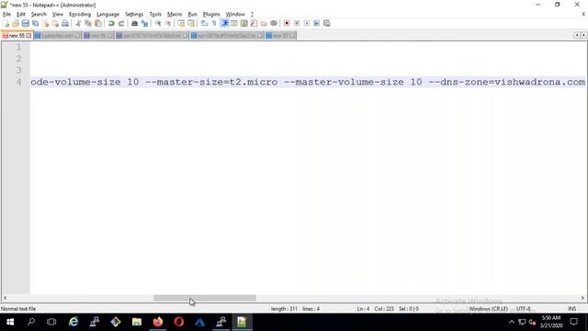Screen dimensions: 588x331
Task: Click the Save All toolbar icon
Action: pyautogui.click(x=35, y=23)
